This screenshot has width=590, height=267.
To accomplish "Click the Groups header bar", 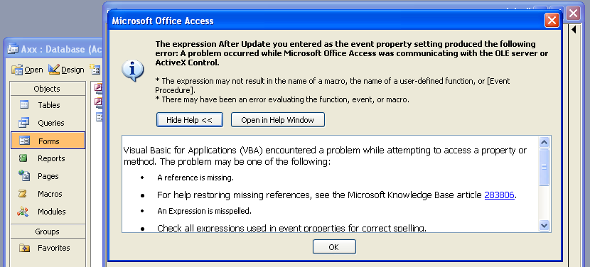I will (x=48, y=231).
